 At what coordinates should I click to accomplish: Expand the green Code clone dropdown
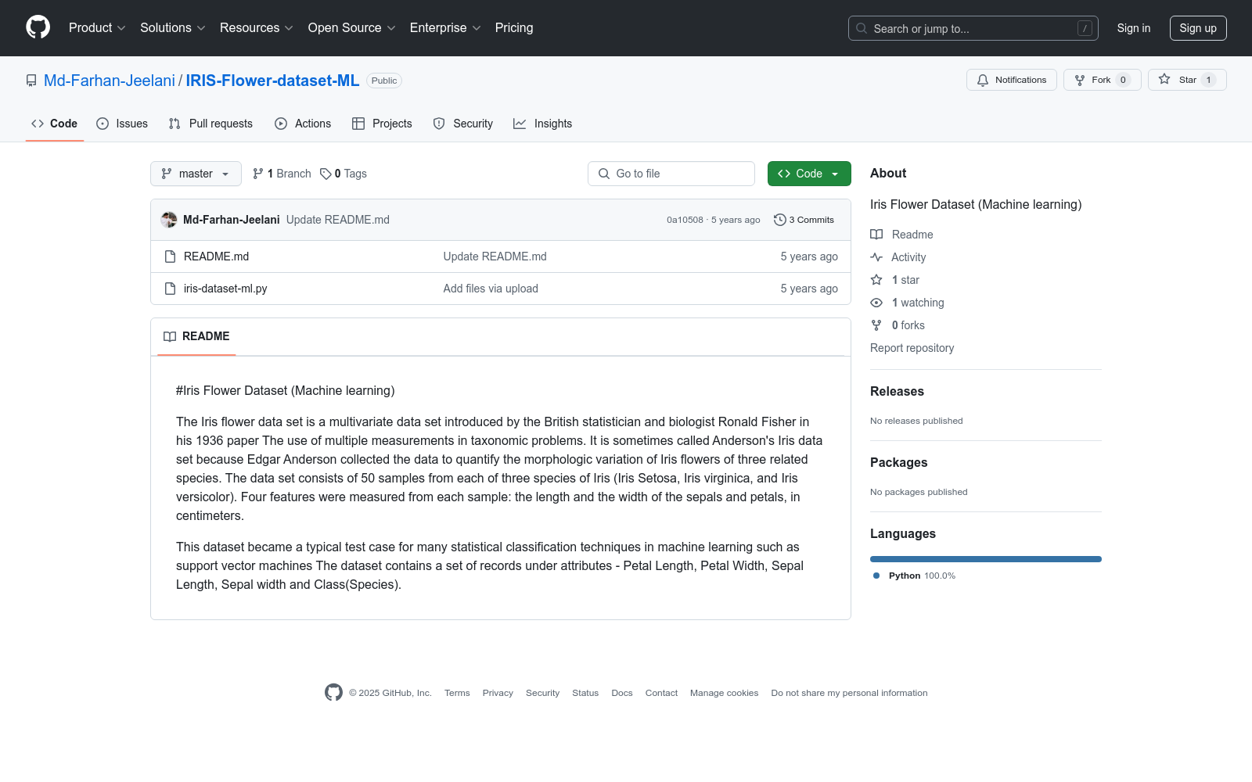tap(809, 174)
